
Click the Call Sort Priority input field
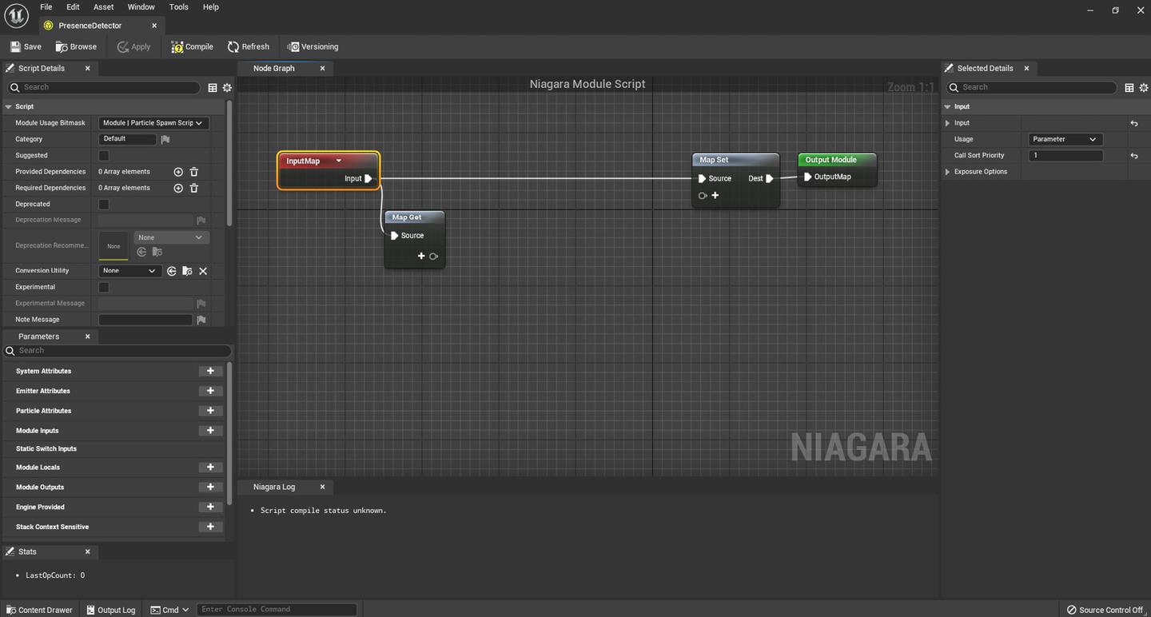[x=1065, y=155]
